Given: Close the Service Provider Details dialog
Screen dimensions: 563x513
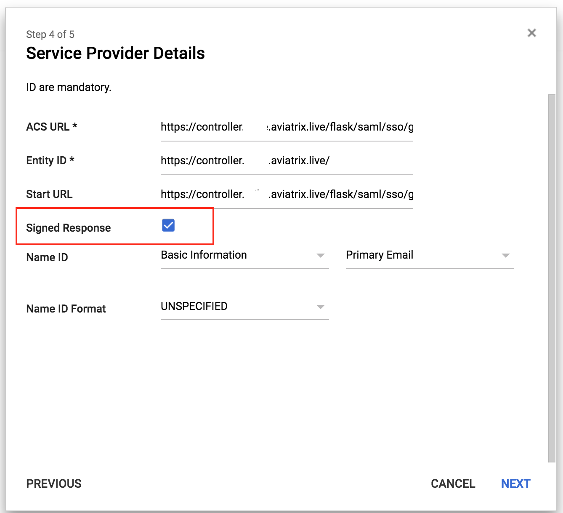Looking at the screenshot, I should tap(532, 33).
